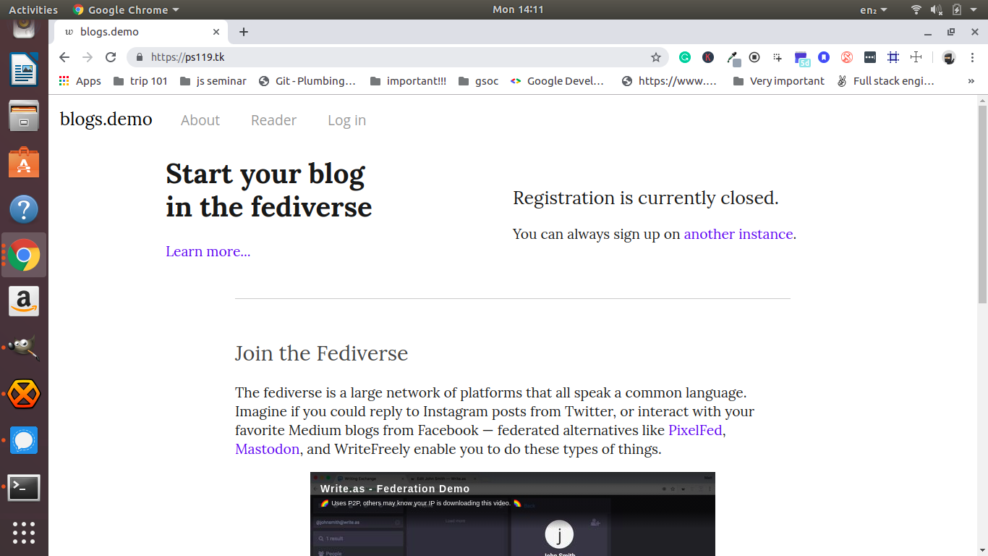Screen dimensions: 988x556
Task: Open the Chrome three-dot menu
Action: point(972,57)
